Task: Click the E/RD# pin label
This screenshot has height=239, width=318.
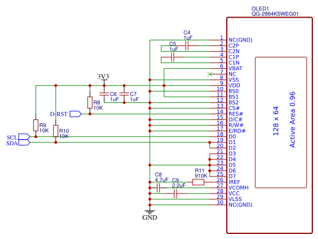Action: pos(237,131)
